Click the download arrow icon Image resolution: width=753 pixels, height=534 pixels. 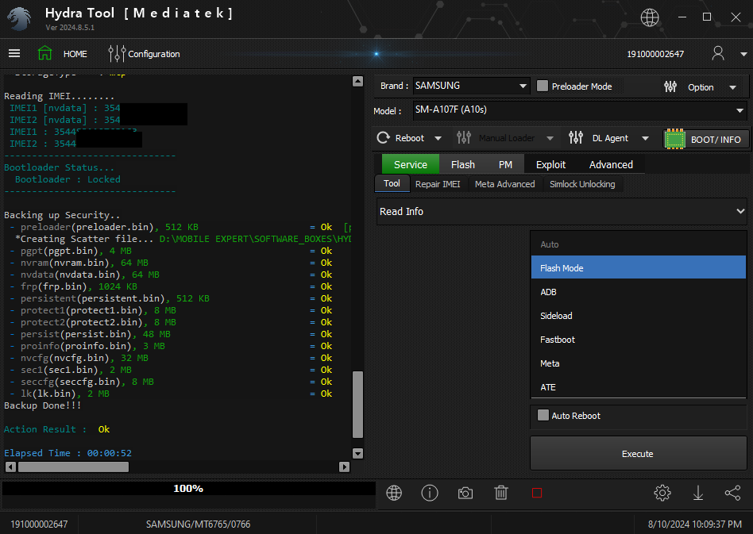click(697, 493)
